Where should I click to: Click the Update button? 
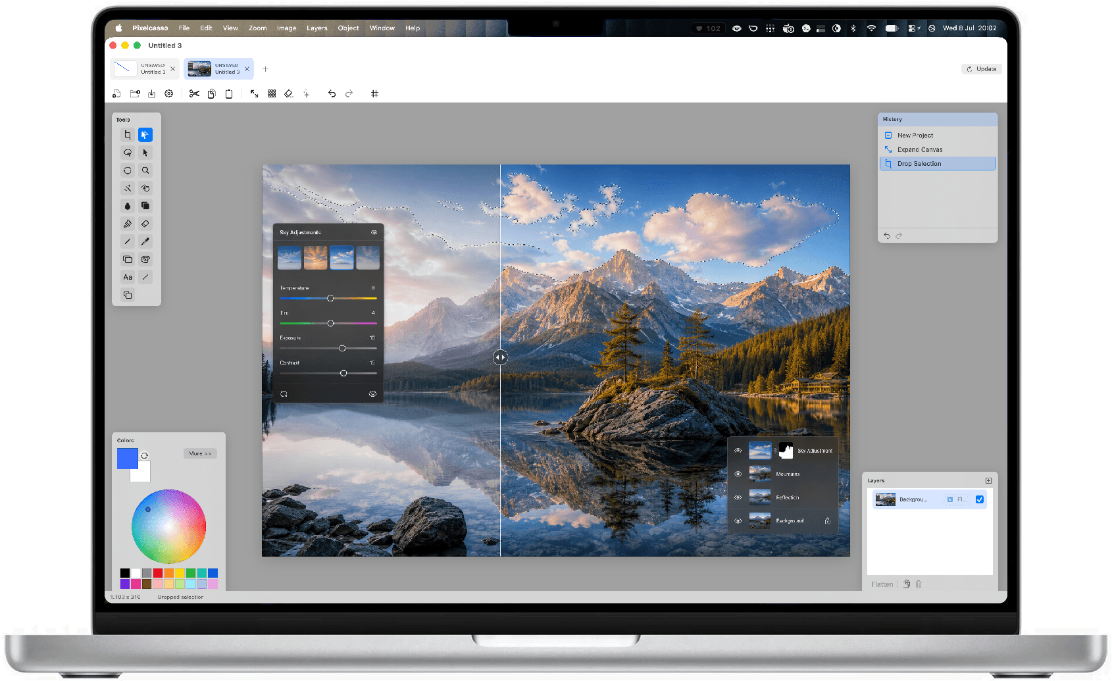click(x=982, y=68)
